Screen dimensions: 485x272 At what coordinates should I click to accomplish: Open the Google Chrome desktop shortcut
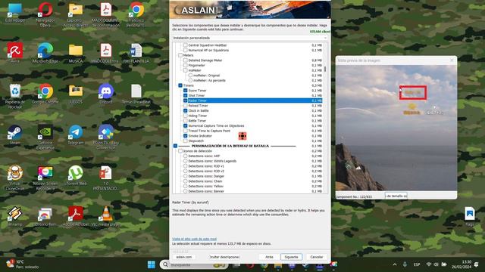click(45, 94)
